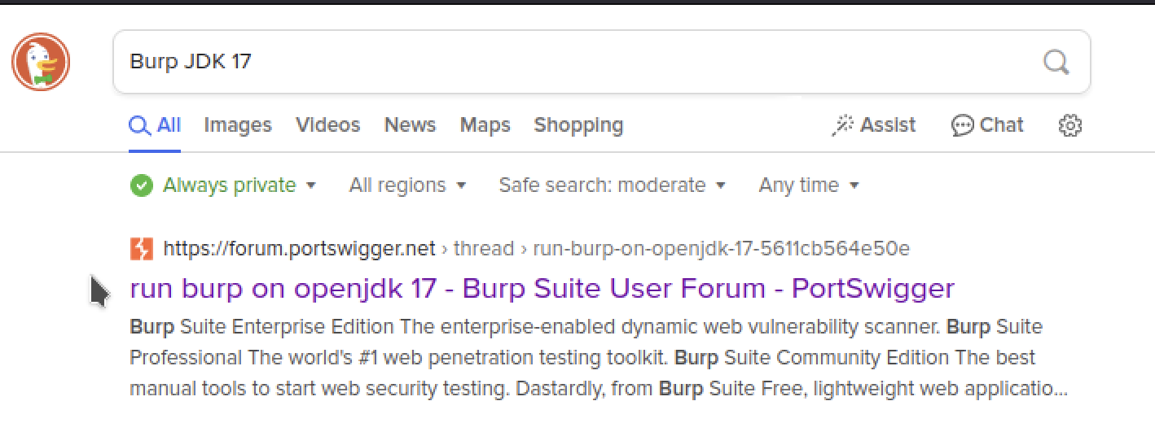Switch to the Images tab
The width and height of the screenshot is (1155, 436).
237,125
